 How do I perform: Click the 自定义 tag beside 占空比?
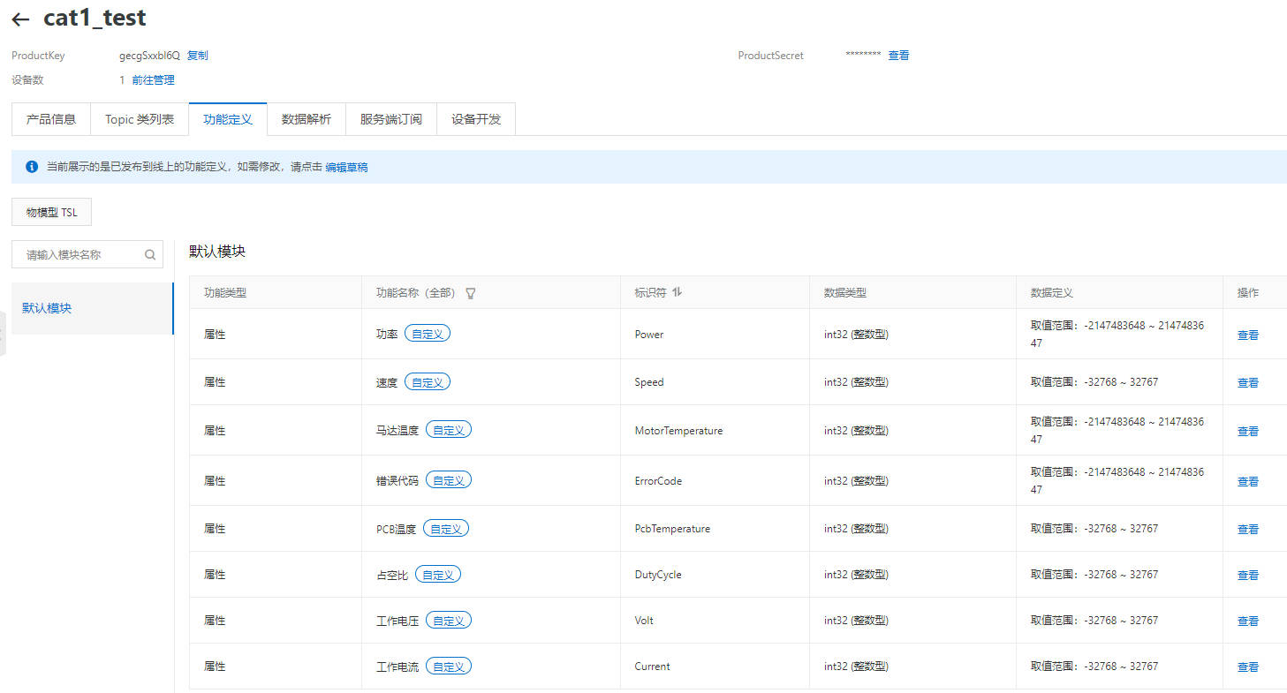pyautogui.click(x=438, y=574)
